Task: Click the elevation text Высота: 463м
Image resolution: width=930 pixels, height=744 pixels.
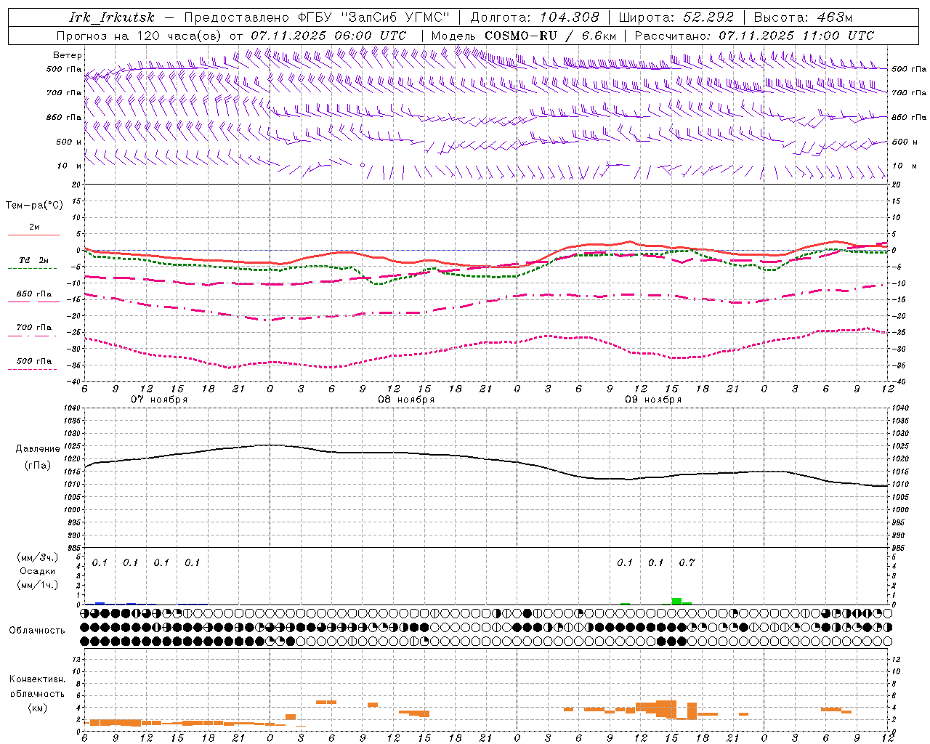Action: tap(803, 17)
